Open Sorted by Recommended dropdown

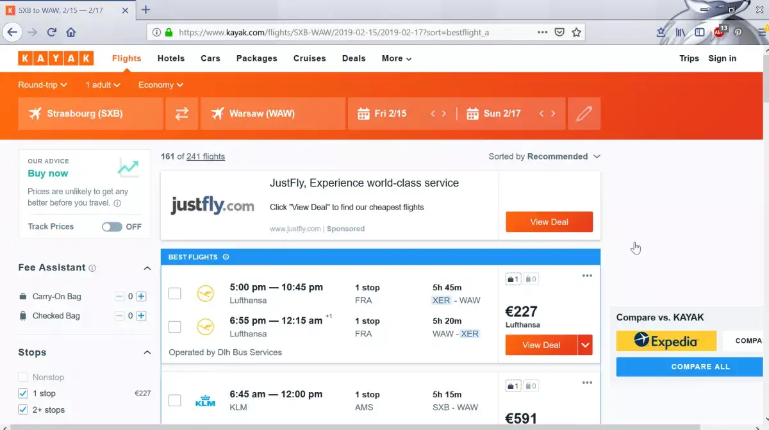tap(544, 156)
